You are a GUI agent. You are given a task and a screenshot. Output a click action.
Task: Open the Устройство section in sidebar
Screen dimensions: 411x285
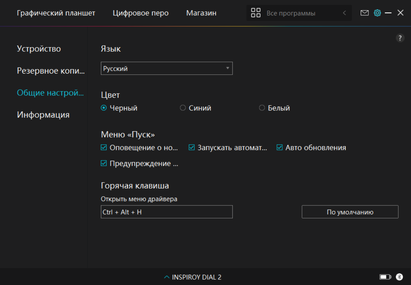coord(39,49)
